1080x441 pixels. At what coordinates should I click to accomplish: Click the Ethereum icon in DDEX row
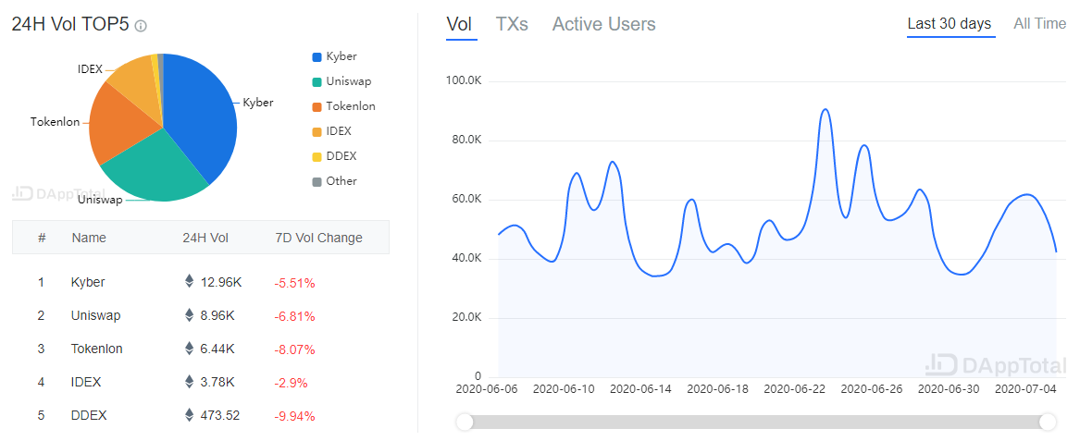coord(189,415)
